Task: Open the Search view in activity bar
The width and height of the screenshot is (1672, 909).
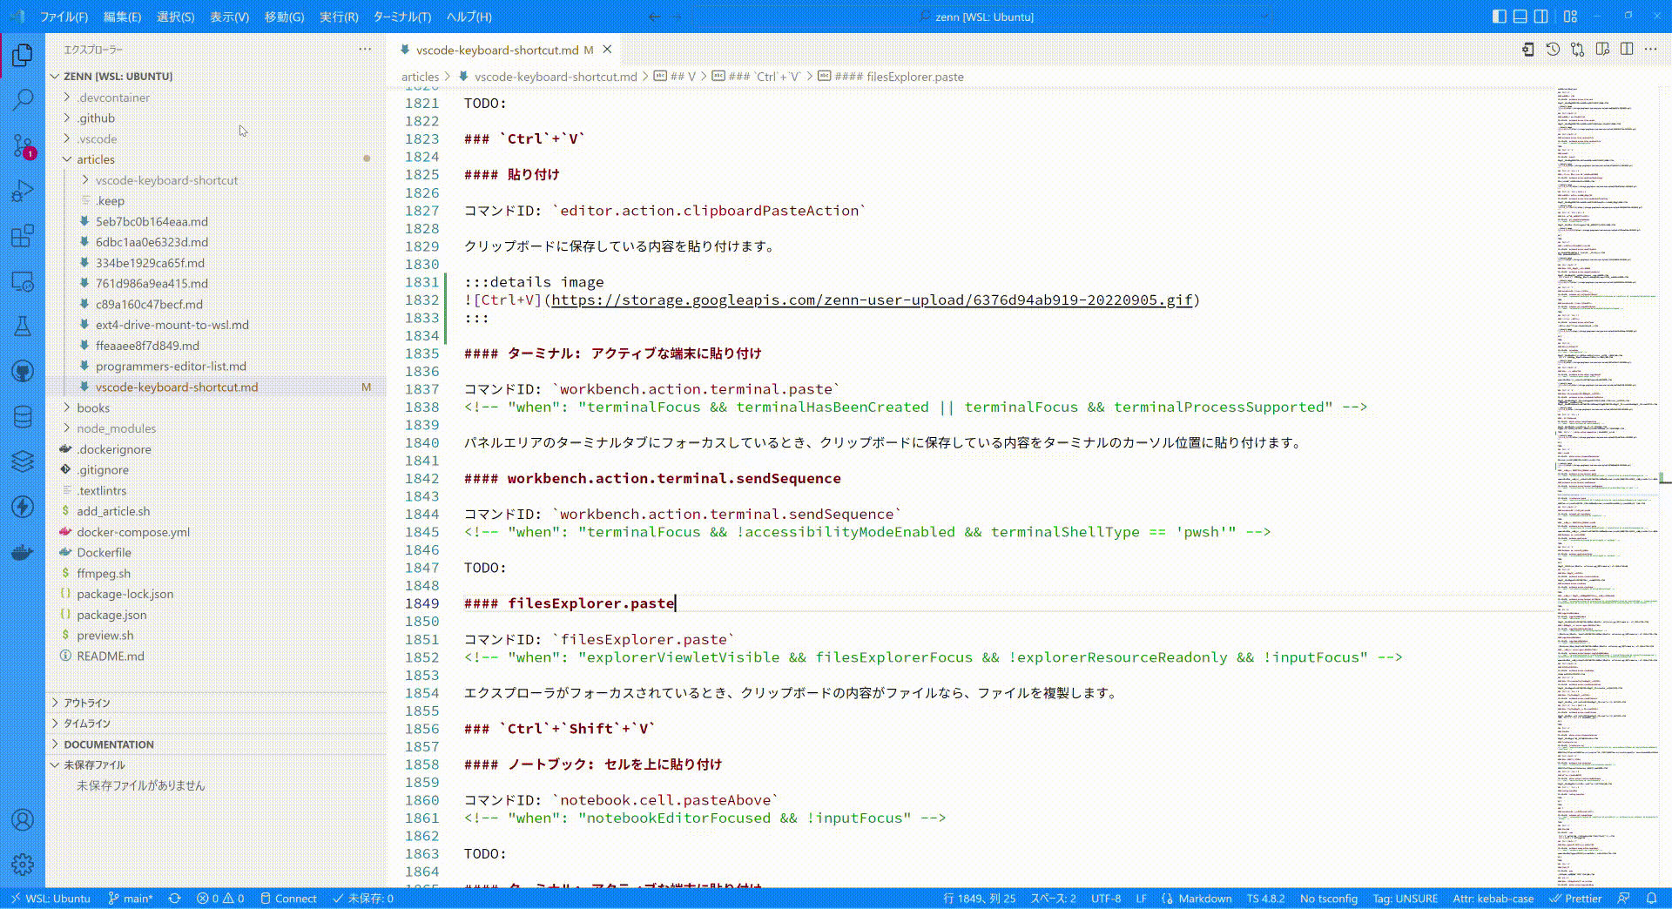Action: (x=23, y=100)
